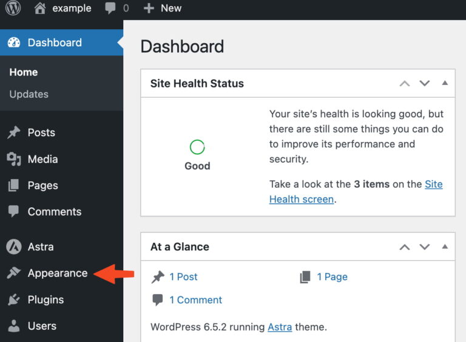Open the Site Health screen link
The height and width of the screenshot is (342, 466).
click(x=302, y=199)
